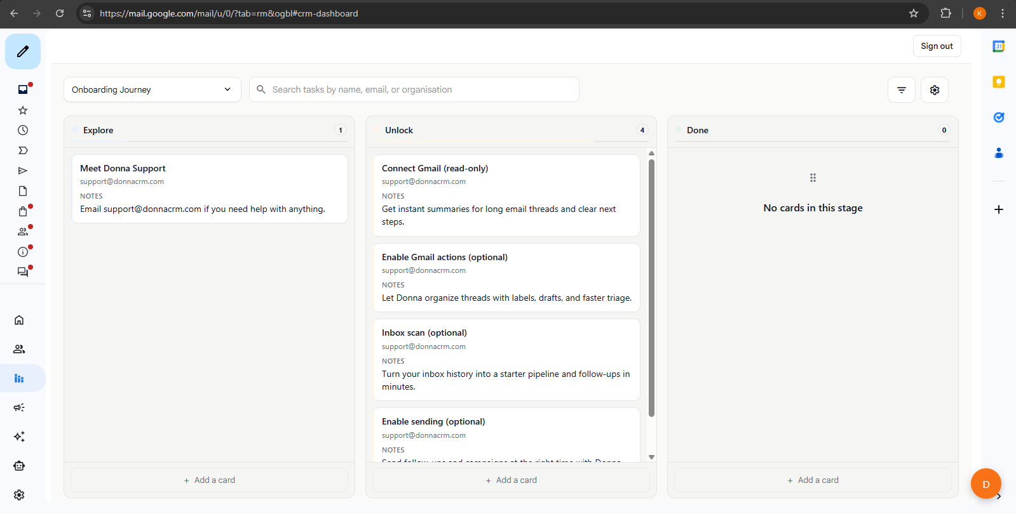Go to the home icon in sidebar
The width and height of the screenshot is (1016, 514).
pyautogui.click(x=19, y=320)
